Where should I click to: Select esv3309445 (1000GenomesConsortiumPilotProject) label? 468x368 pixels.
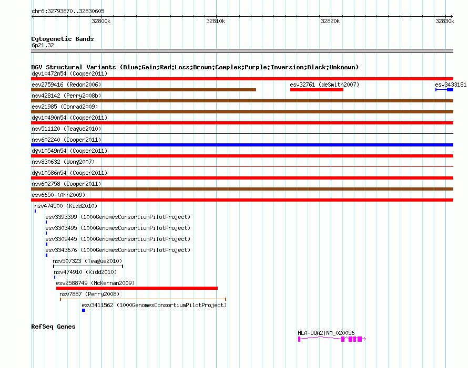tap(118, 239)
